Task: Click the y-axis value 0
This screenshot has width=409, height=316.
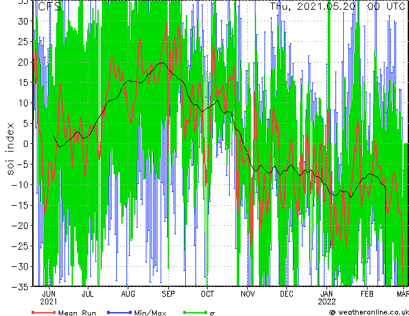Action: pos(26,144)
